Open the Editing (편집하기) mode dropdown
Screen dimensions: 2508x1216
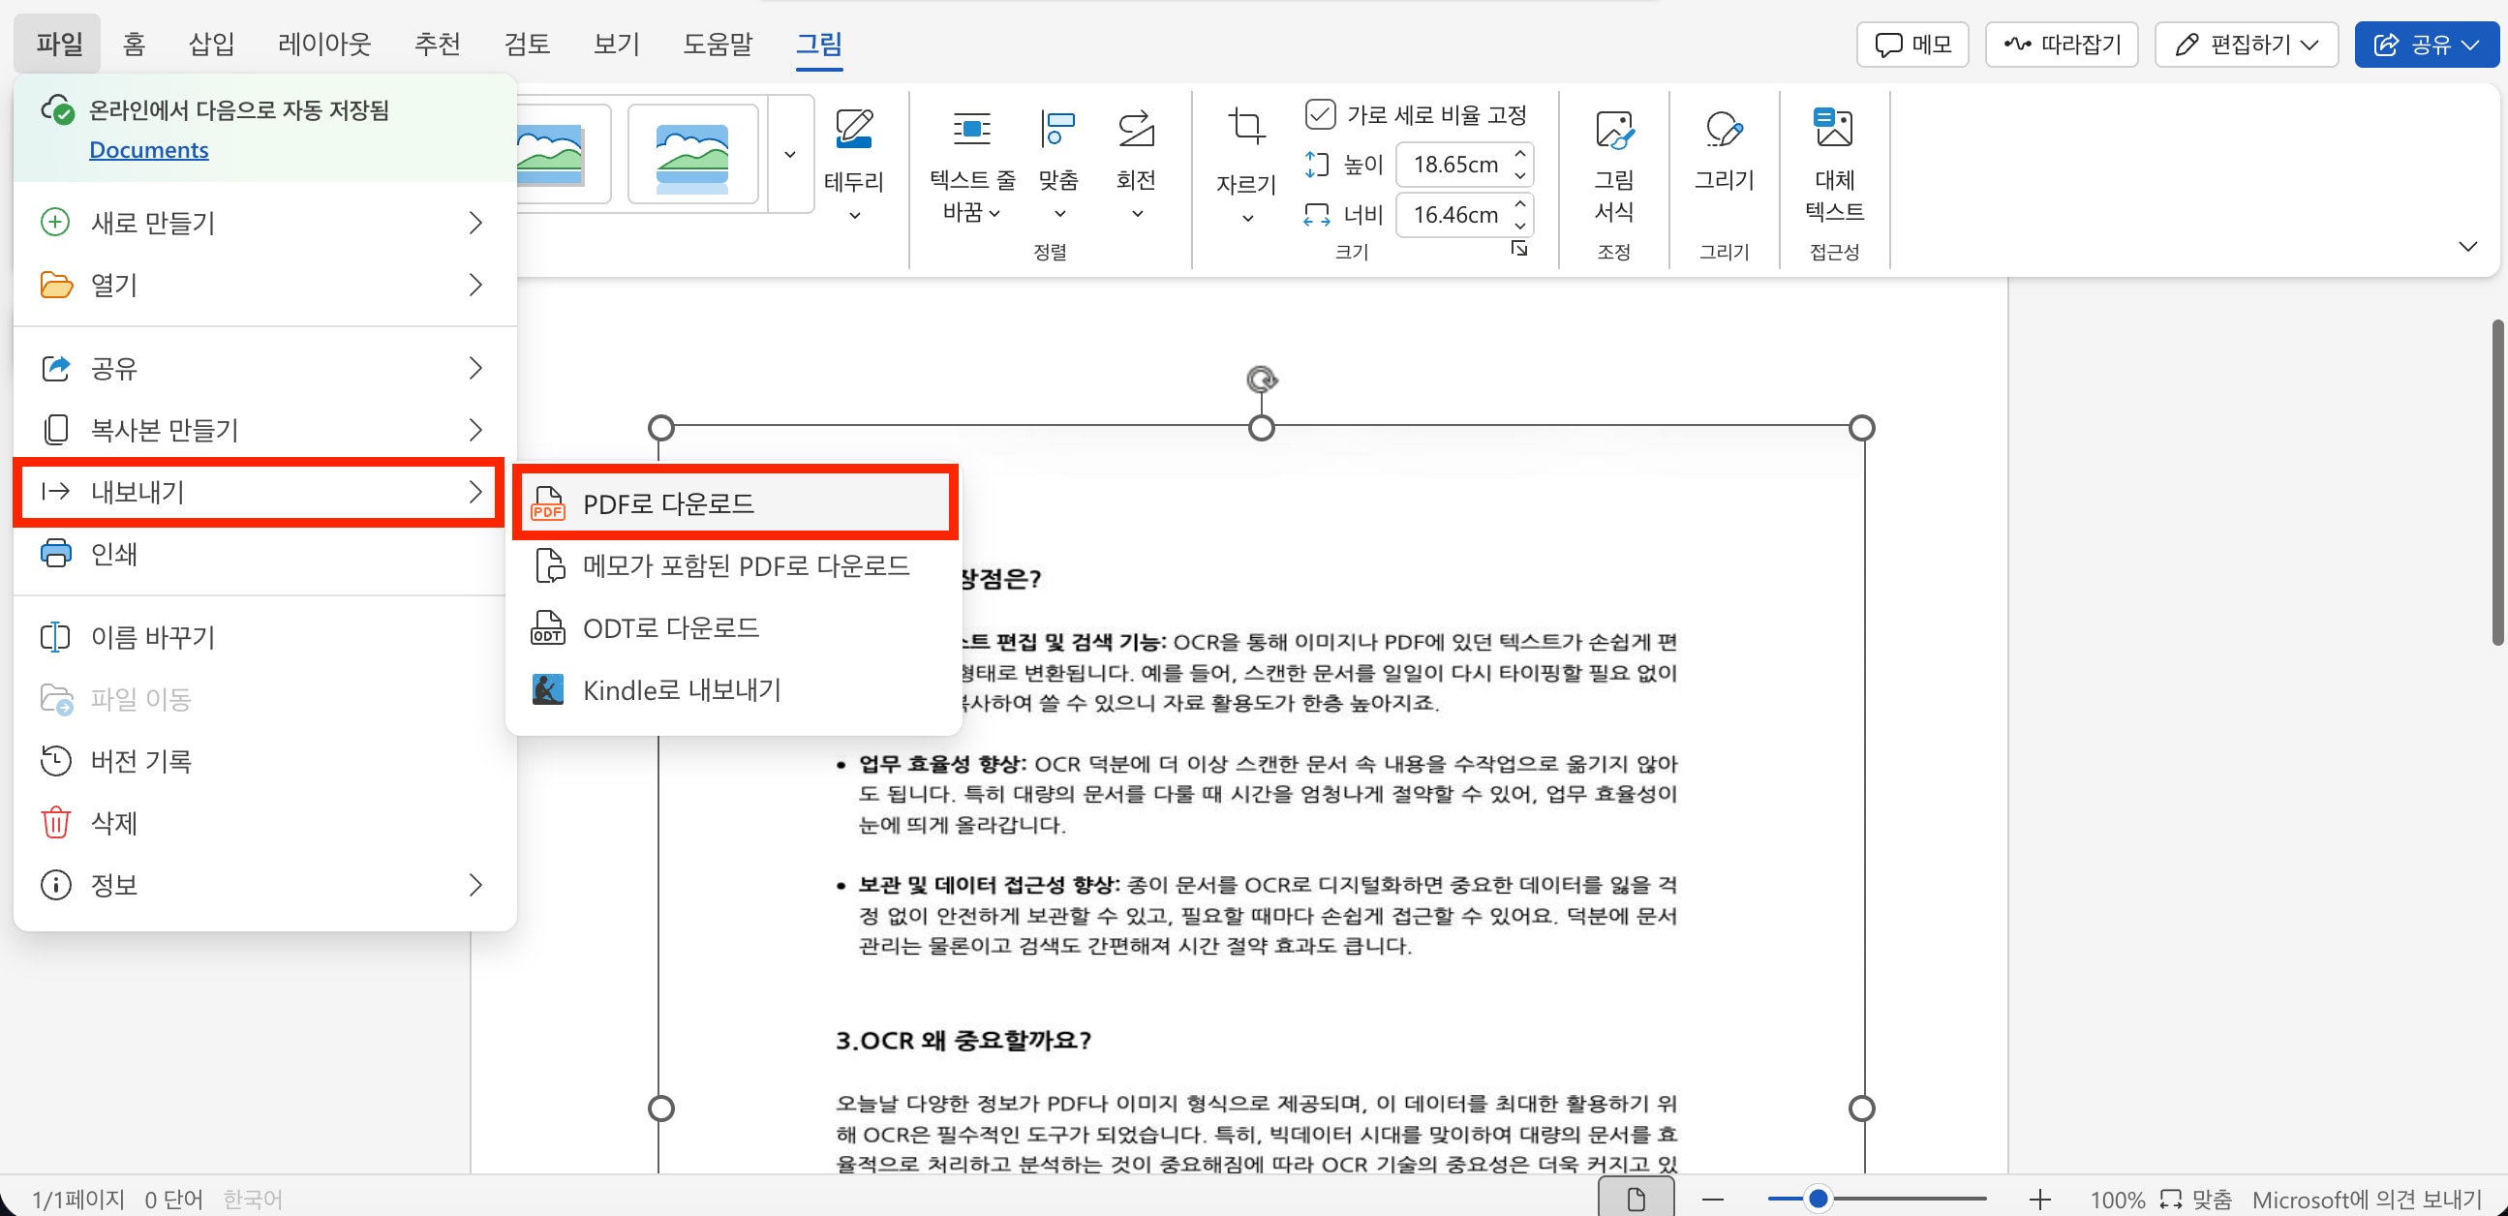2247,45
